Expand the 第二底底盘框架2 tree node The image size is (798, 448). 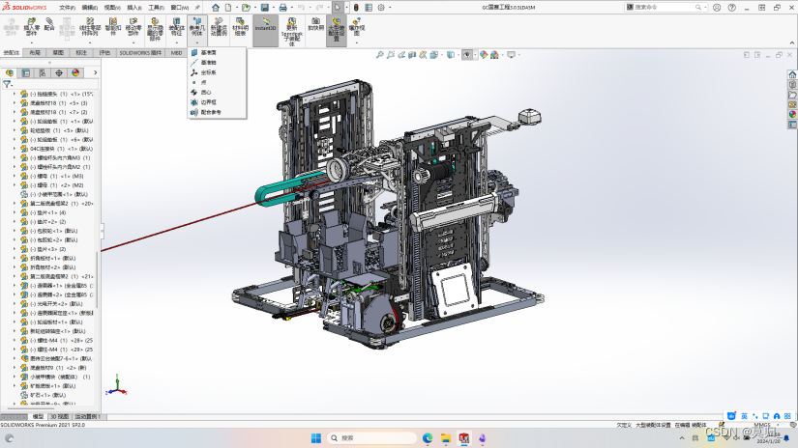click(15, 204)
